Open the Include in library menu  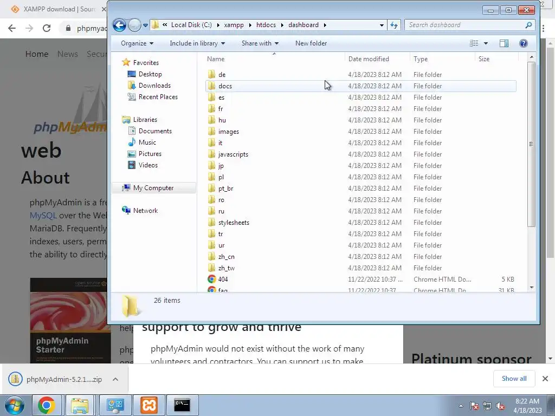197,43
